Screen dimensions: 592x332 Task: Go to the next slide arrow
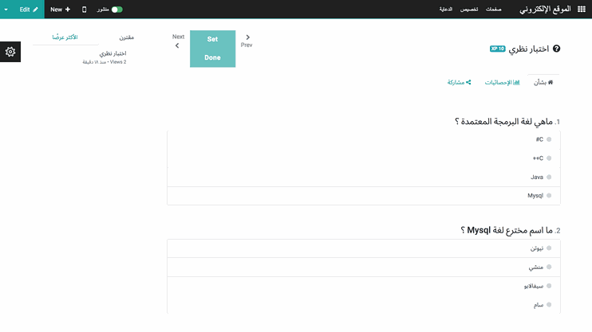coord(178,41)
